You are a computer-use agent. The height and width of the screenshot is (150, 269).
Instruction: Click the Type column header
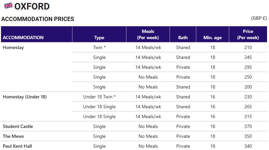pyautogui.click(x=99, y=37)
